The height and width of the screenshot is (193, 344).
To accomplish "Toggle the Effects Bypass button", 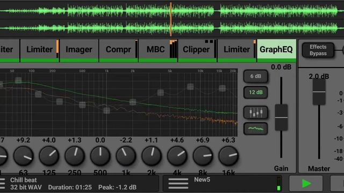I will [x=318, y=50].
